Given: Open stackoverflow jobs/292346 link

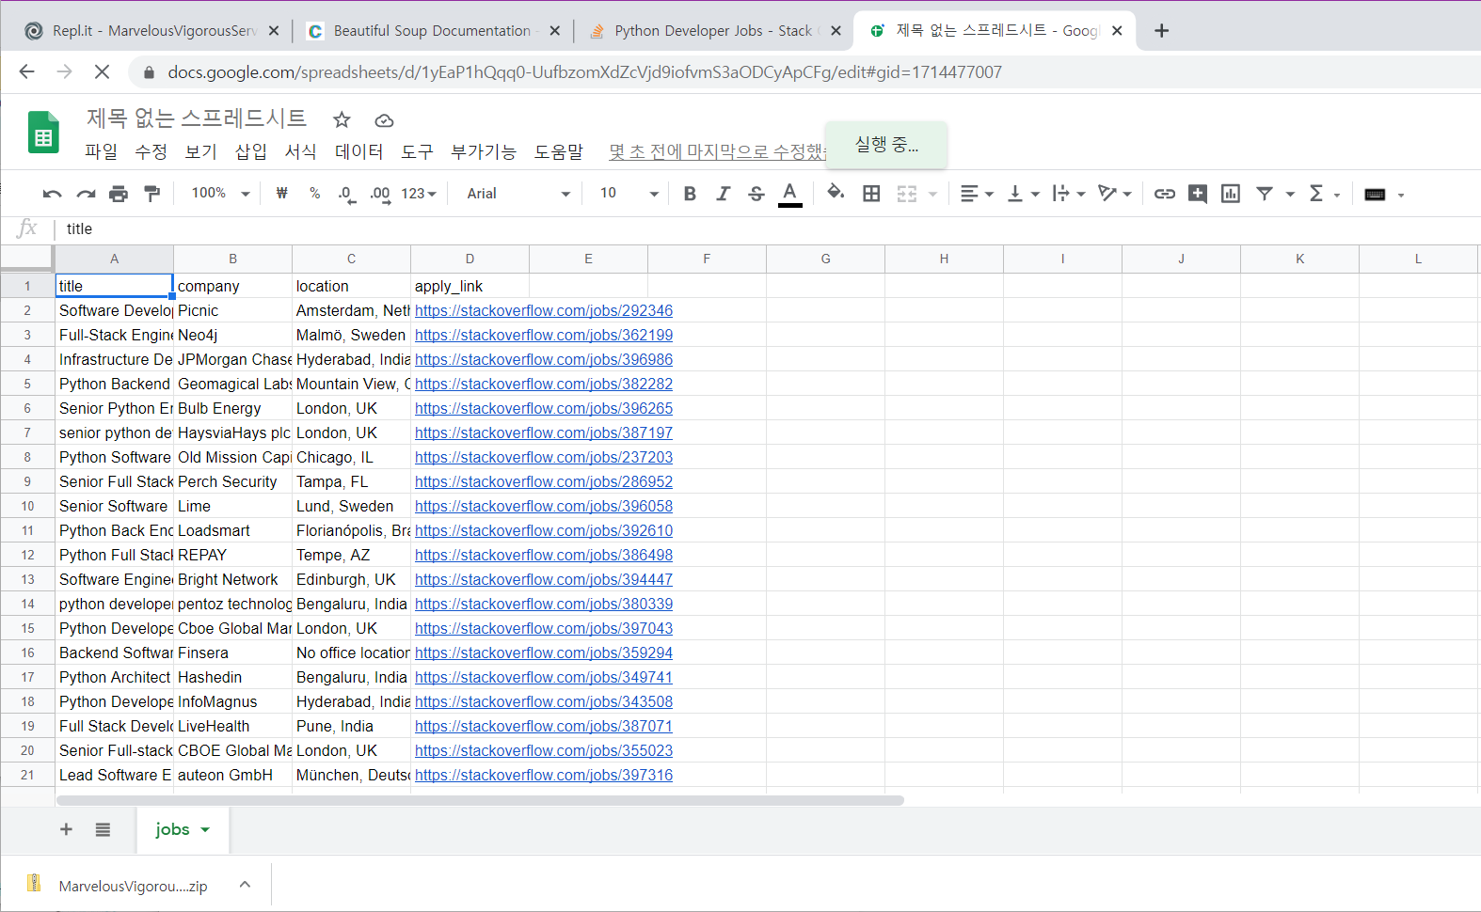Looking at the screenshot, I should [544, 311].
